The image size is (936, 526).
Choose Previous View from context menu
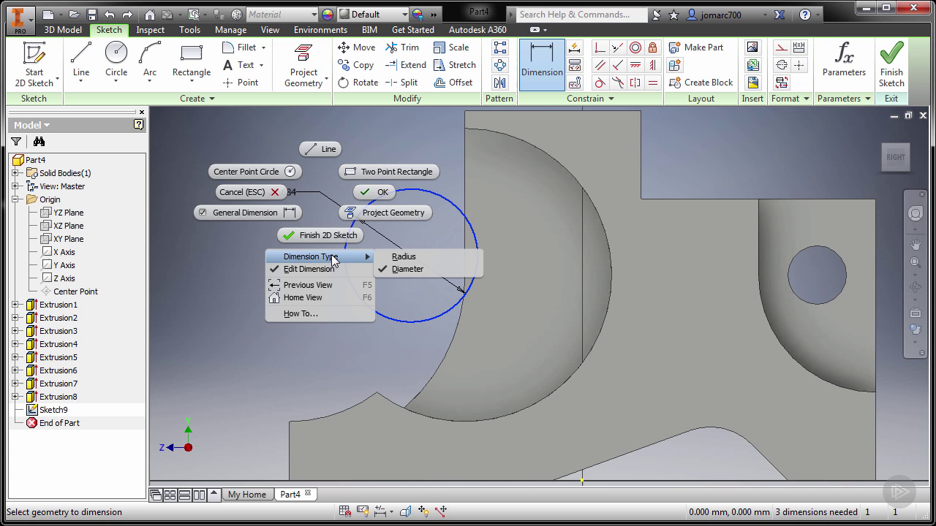pyautogui.click(x=320, y=285)
